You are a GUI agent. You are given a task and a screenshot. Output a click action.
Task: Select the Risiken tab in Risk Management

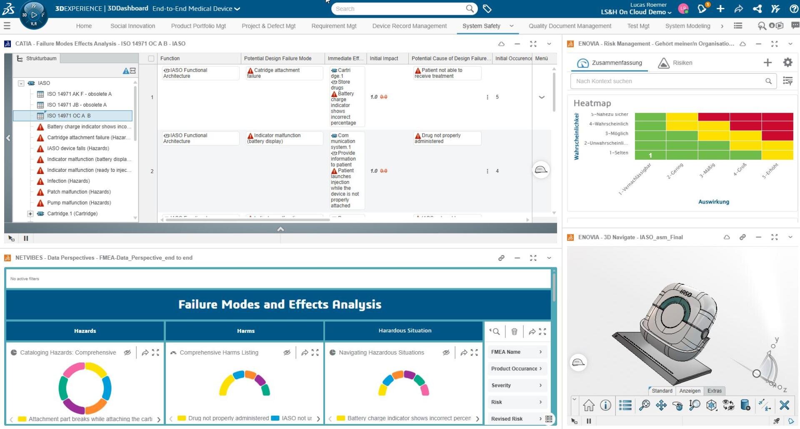tap(675, 63)
